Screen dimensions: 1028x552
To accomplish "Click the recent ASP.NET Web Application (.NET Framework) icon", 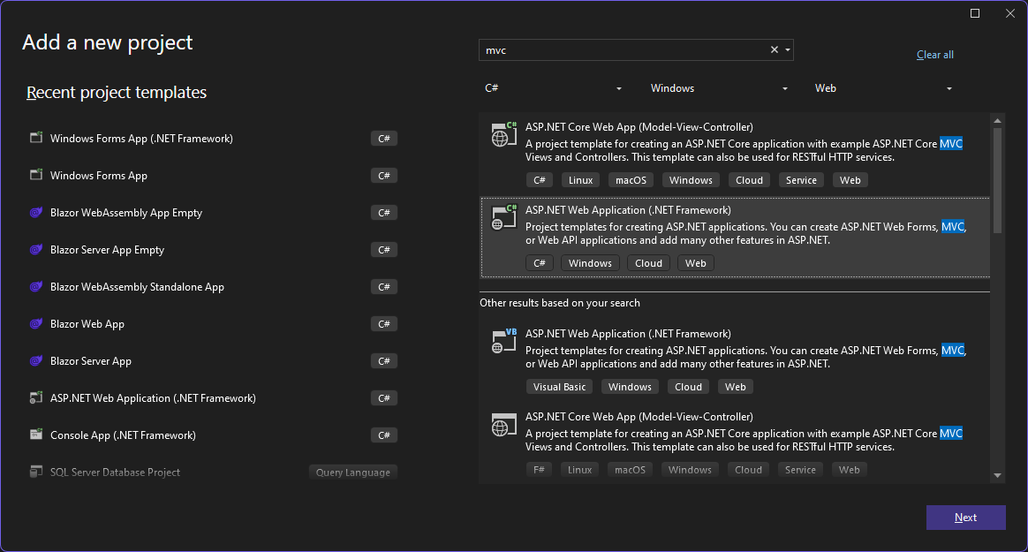I will (36, 398).
